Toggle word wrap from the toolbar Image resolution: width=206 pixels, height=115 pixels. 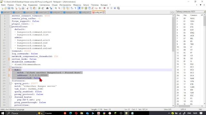click(72, 8)
